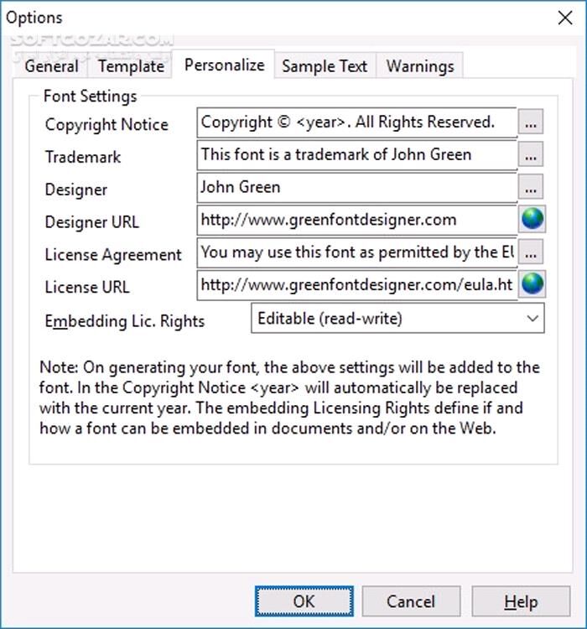The width and height of the screenshot is (587, 629).
Task: Switch to the General tab
Action: pyautogui.click(x=51, y=65)
